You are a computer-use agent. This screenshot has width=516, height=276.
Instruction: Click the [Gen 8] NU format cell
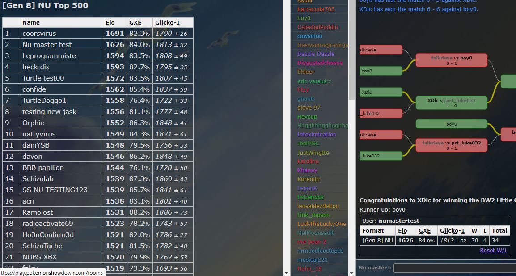[x=377, y=240]
